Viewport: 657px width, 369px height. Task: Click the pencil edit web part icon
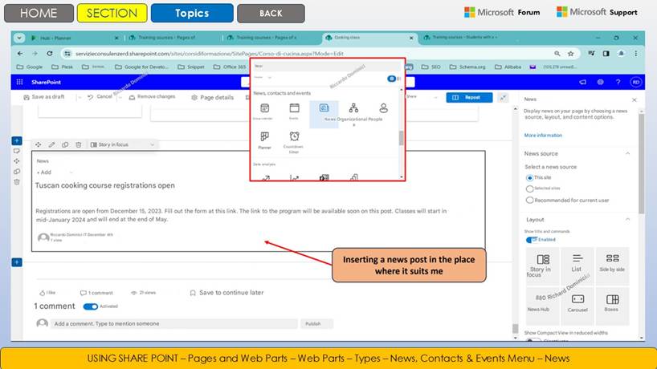point(52,144)
